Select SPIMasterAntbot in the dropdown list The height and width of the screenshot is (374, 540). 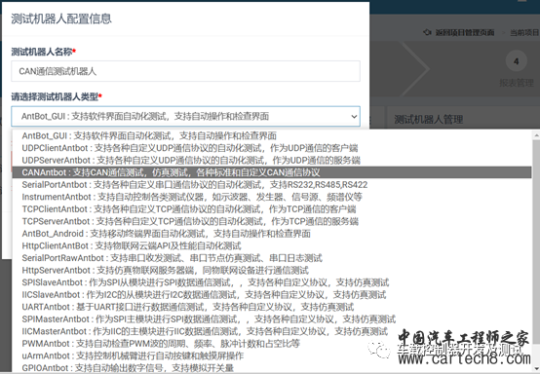tap(272, 318)
